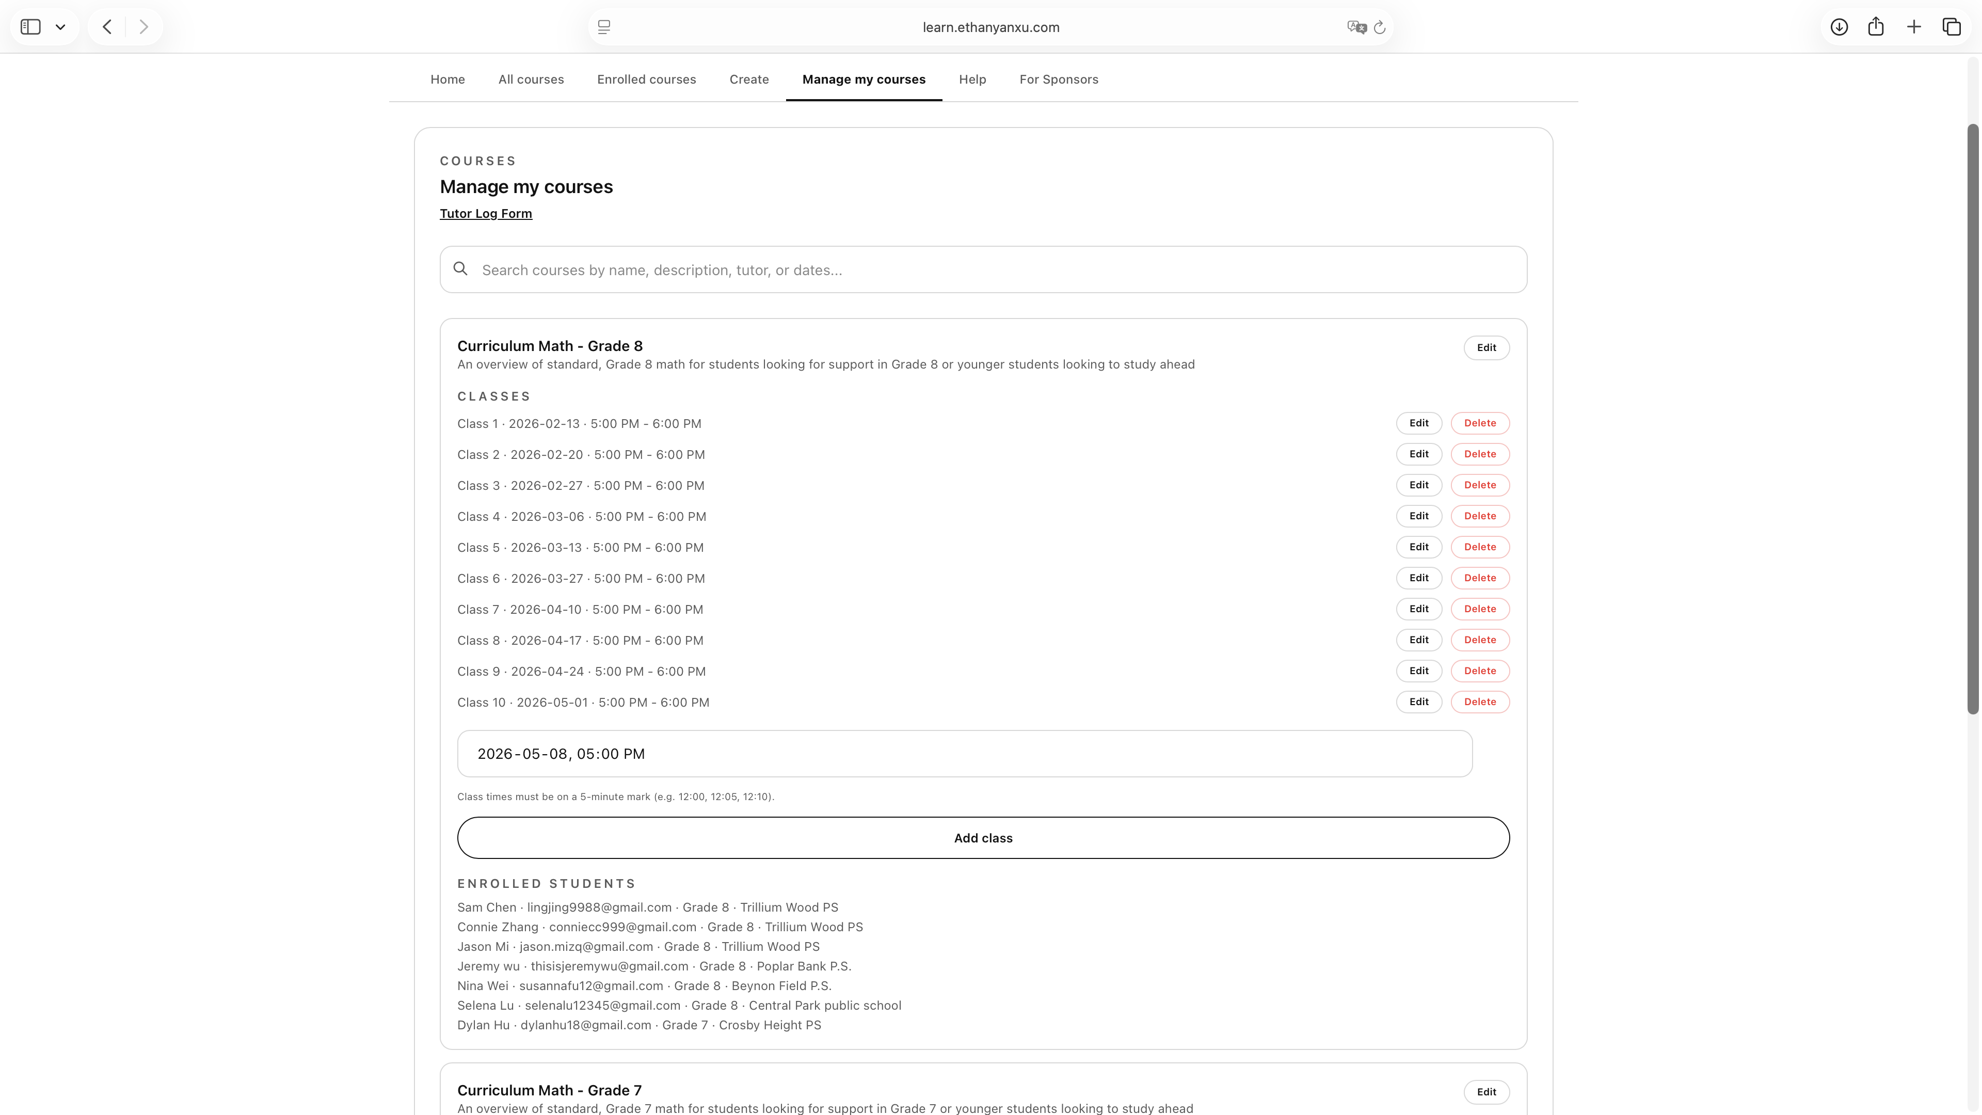Image resolution: width=1982 pixels, height=1115 pixels.
Task: Open the Downloads list
Action: [x=1840, y=26]
